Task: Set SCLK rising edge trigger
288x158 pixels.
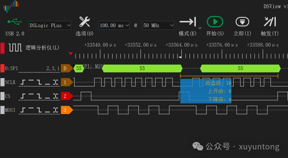Action: [x=23, y=82]
